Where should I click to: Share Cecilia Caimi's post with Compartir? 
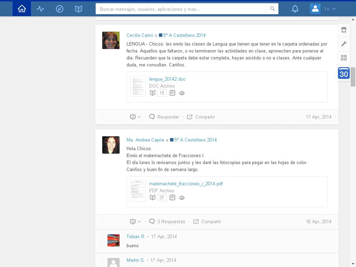pos(201,117)
